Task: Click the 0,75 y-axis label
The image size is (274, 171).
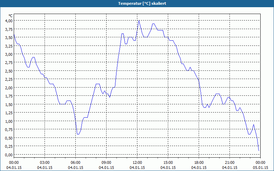Action: [x=9, y=130]
